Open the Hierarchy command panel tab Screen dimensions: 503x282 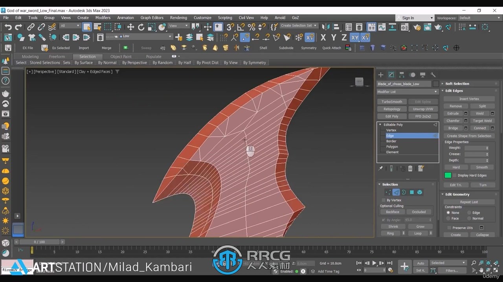click(x=402, y=75)
